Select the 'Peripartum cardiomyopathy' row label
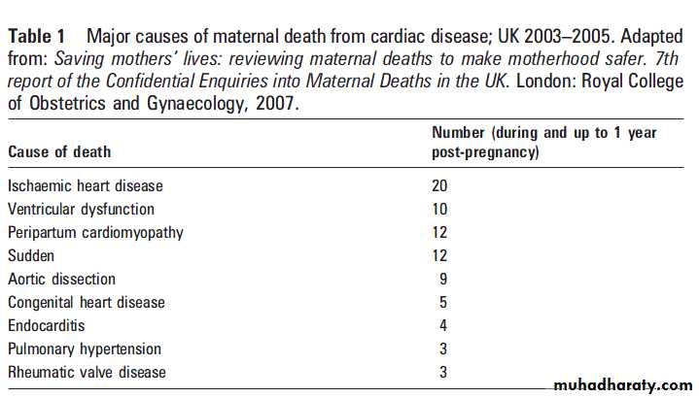 click(95, 233)
